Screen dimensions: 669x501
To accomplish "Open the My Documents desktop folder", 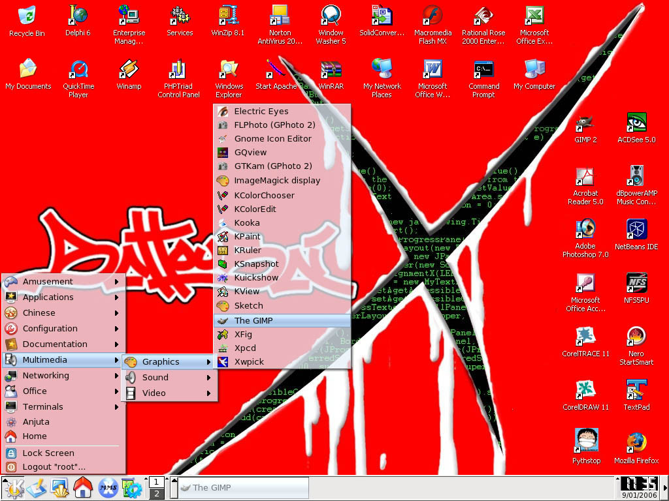I will coord(28,74).
